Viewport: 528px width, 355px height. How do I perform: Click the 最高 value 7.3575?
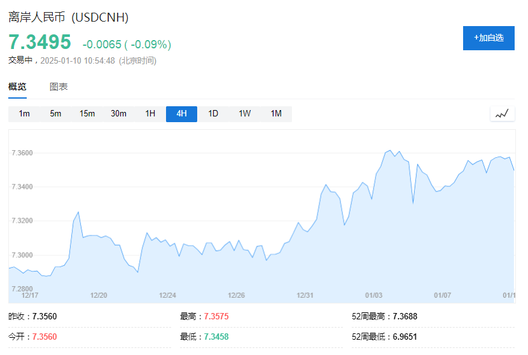click(x=216, y=317)
